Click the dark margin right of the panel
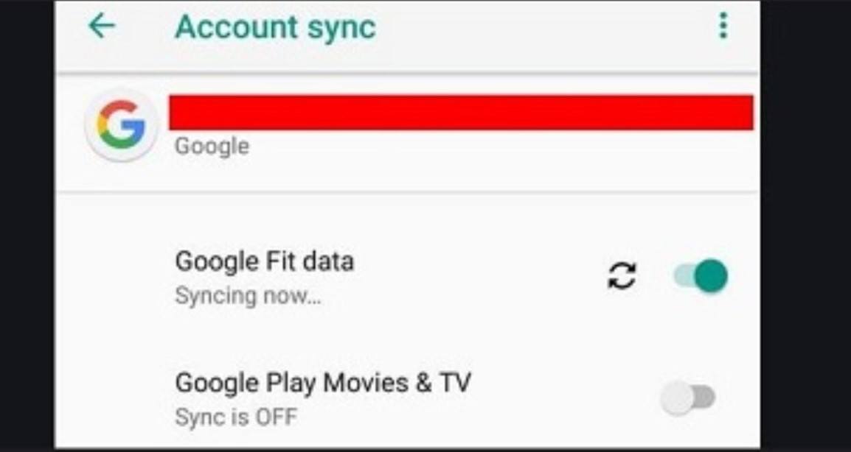The image size is (851, 452). (x=805, y=221)
